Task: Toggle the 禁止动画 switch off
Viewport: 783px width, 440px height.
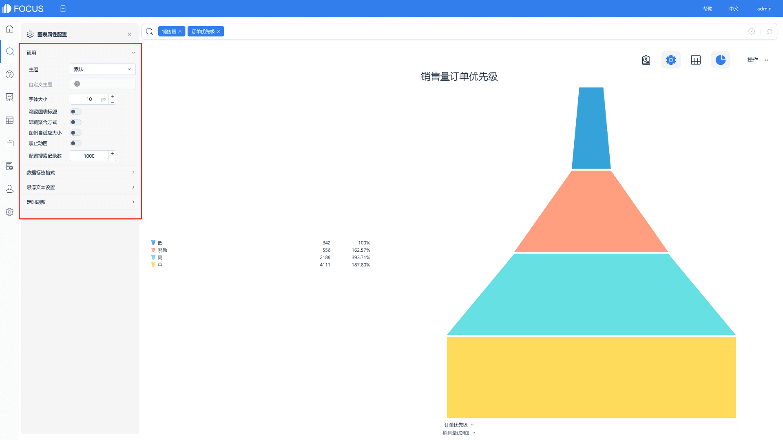Action: coord(75,143)
